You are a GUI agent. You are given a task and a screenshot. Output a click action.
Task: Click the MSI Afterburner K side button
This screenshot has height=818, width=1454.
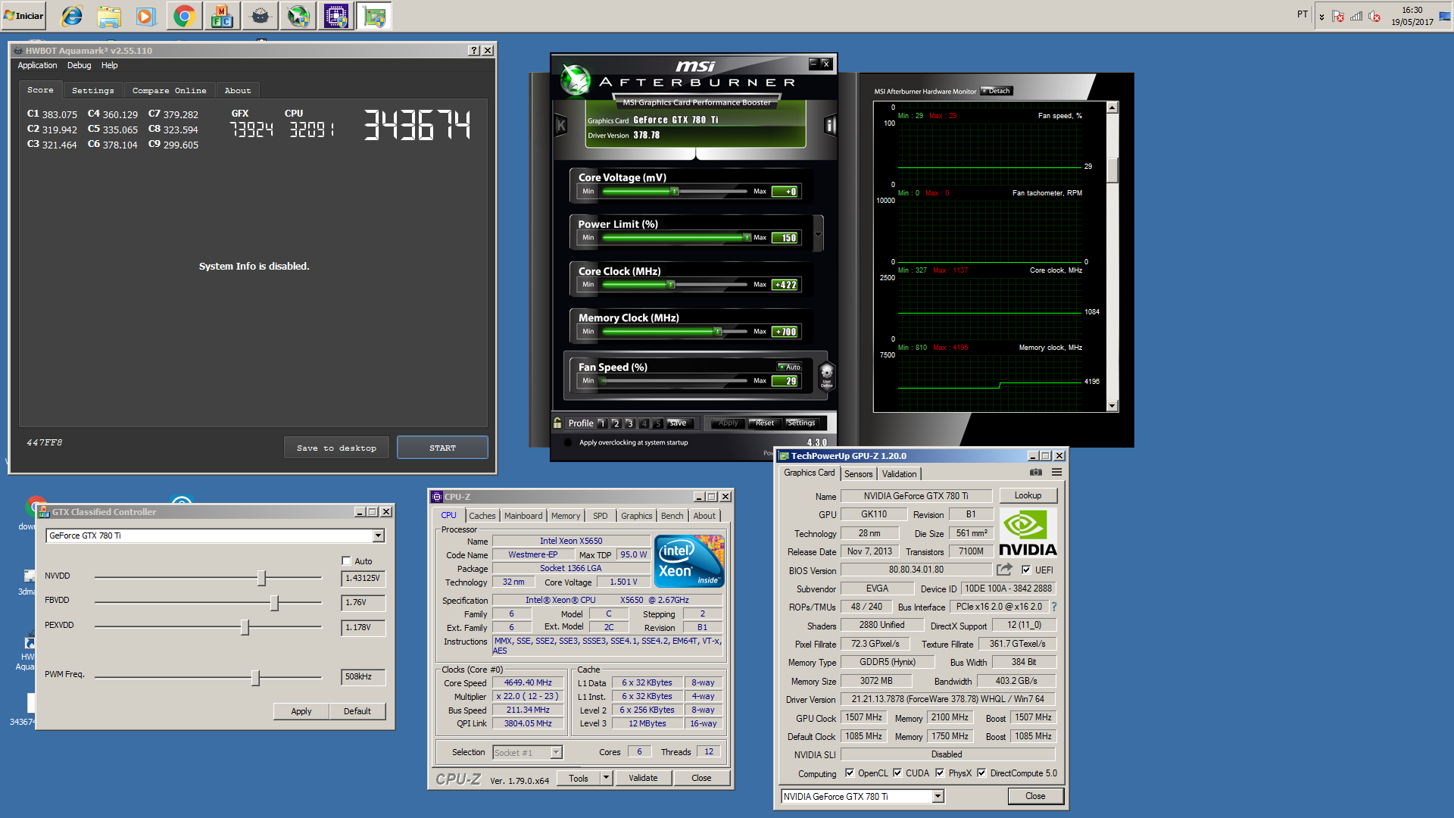(x=561, y=125)
